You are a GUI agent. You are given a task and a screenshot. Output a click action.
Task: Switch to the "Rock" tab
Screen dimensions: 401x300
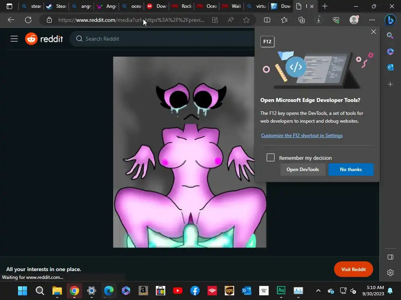(x=182, y=6)
